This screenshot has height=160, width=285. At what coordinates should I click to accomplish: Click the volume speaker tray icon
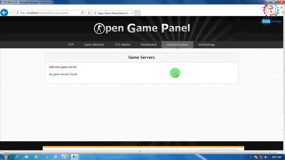[266, 157]
